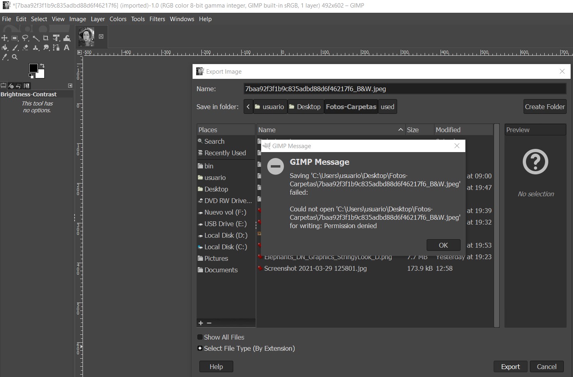Toggle the Show All Files checkbox
573x377 pixels.
point(200,337)
